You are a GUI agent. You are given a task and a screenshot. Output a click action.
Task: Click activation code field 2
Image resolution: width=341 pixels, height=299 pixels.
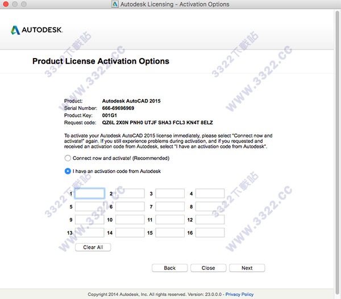[130, 194]
